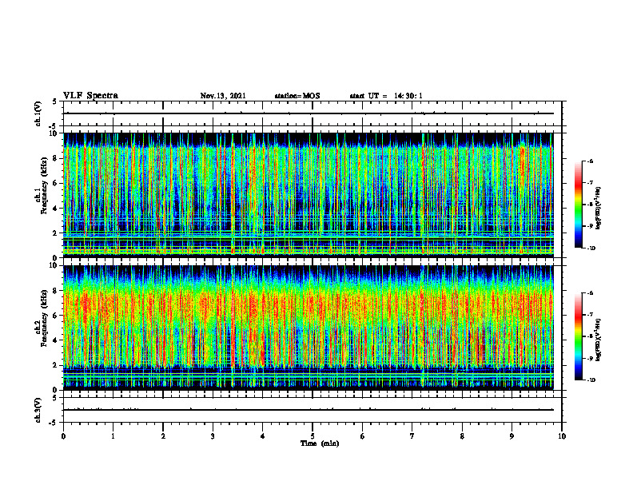Click time axis tick label "1"
Viewport: 633px width, 489px height.
[113, 436]
